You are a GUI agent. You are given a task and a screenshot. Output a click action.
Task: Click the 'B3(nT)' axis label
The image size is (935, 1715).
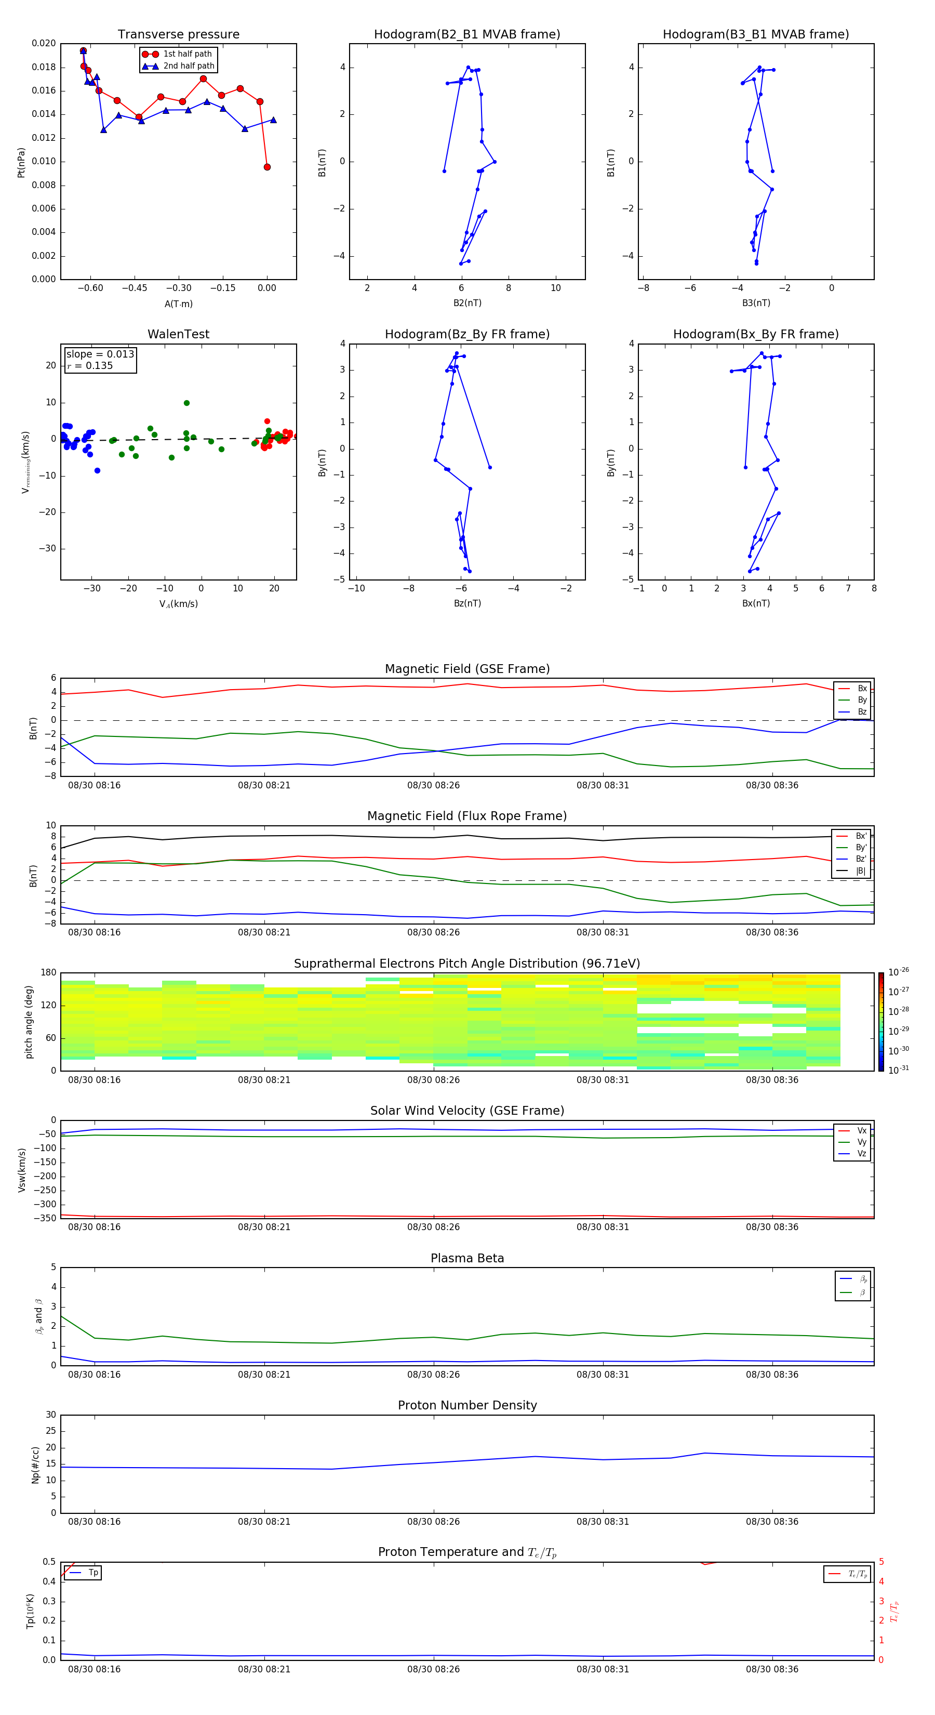coord(756,304)
